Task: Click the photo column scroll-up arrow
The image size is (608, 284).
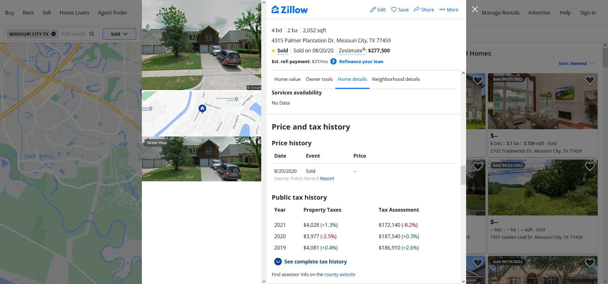Action: (264, 3)
